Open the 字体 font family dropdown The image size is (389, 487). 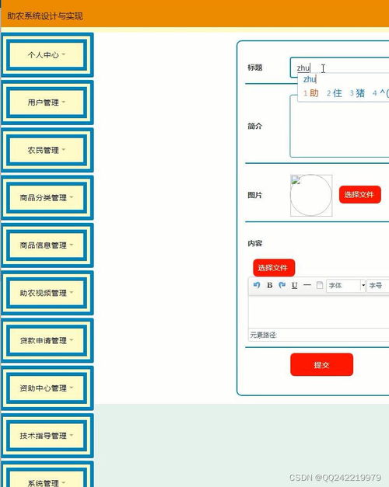click(345, 285)
